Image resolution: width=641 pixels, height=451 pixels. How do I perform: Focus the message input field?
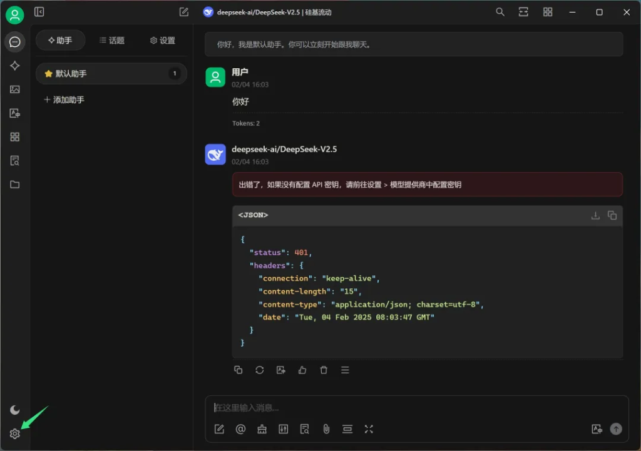coord(416,408)
